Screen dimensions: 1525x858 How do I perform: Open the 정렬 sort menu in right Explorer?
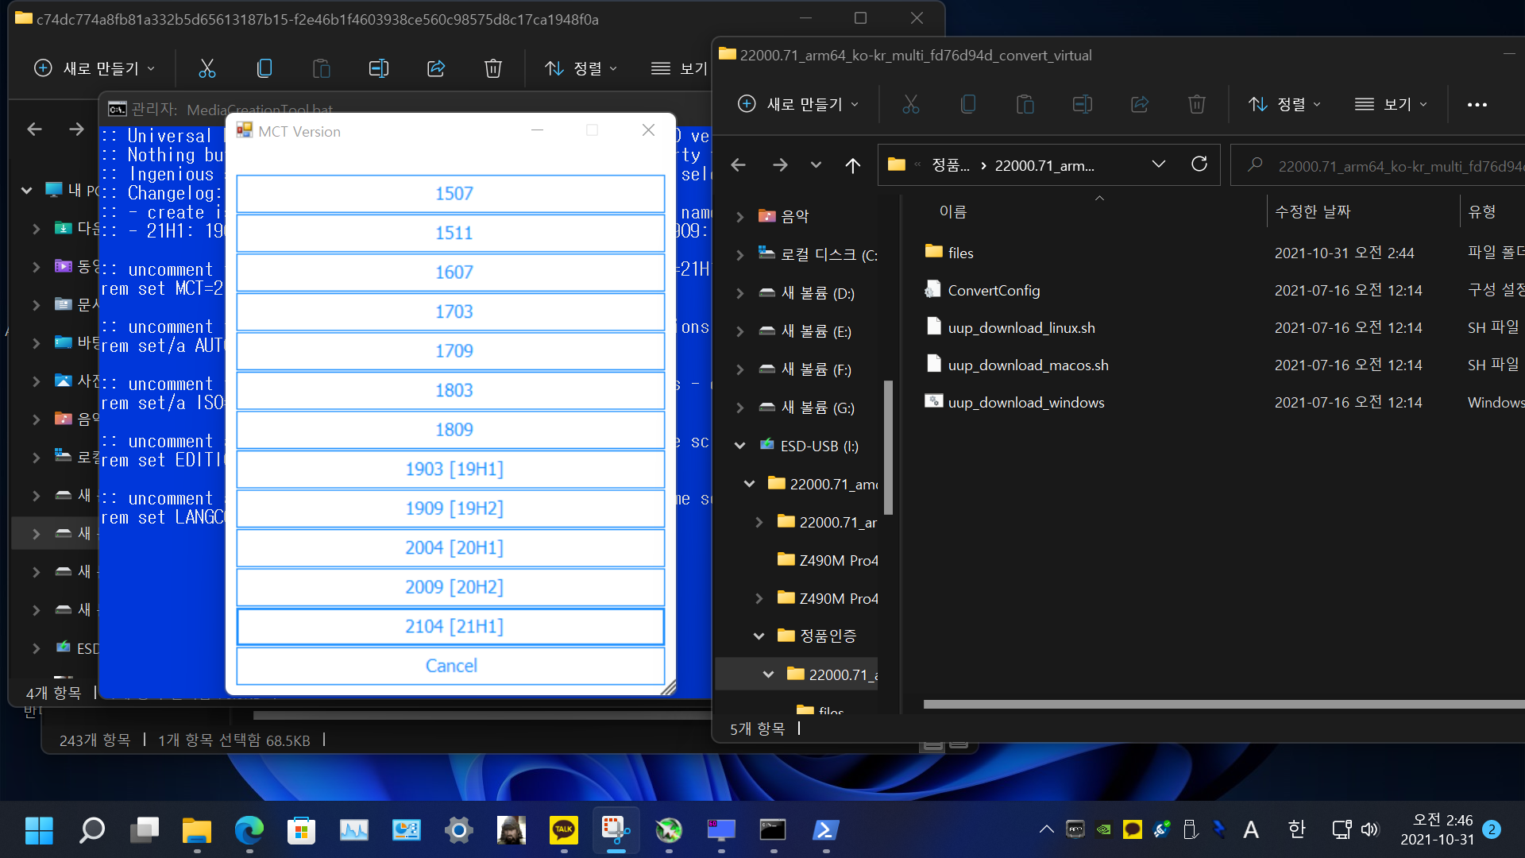(1284, 104)
